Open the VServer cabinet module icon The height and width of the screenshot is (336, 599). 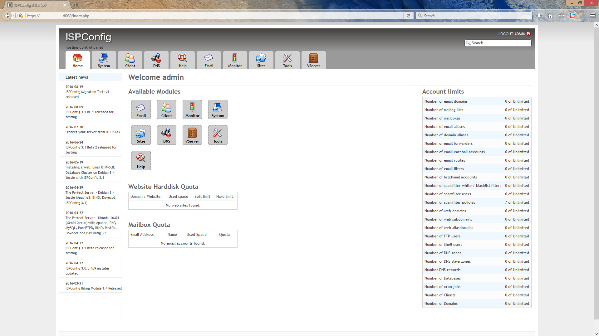click(x=192, y=135)
